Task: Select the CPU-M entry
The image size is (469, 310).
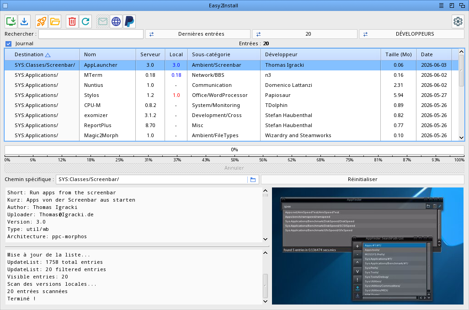Action: [x=231, y=105]
